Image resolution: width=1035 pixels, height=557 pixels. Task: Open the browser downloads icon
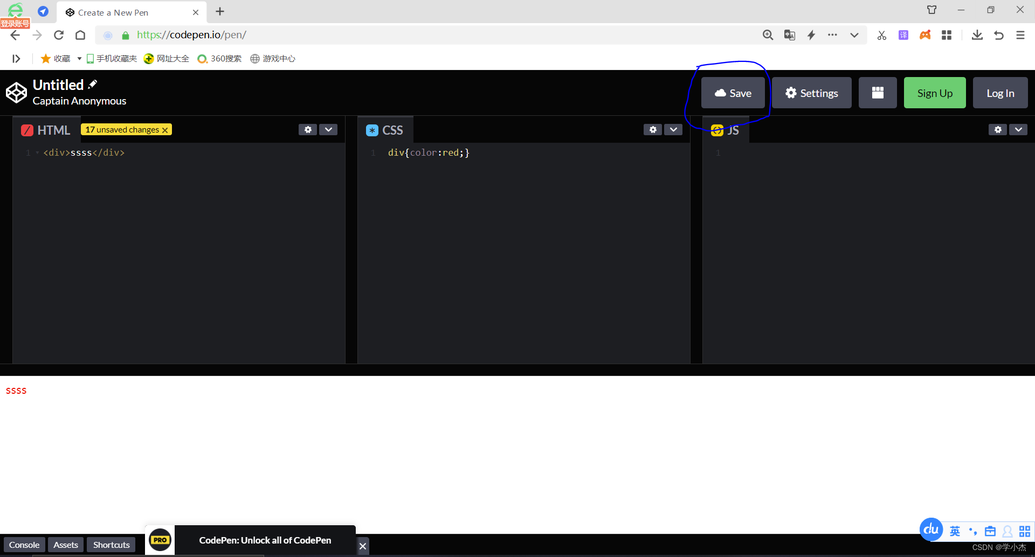point(977,35)
